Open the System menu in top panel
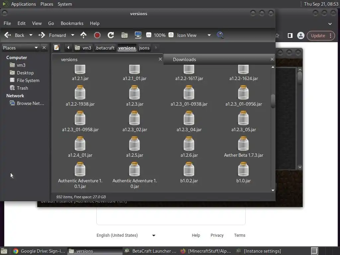Viewport: 340px width, 255px height. (x=65, y=4)
